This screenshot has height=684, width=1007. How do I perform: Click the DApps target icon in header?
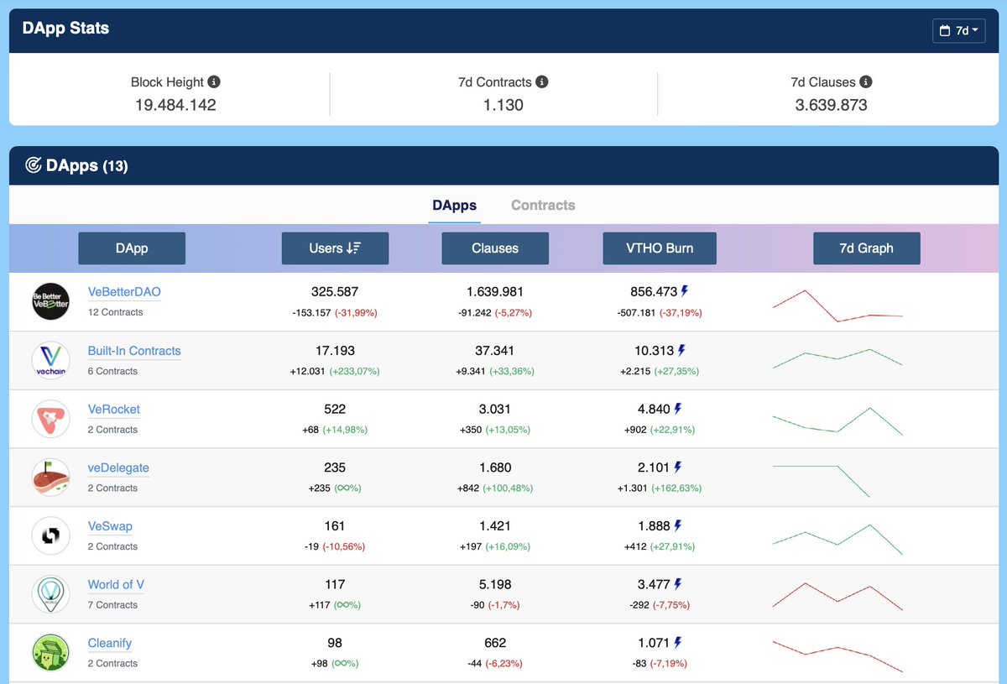tap(34, 165)
